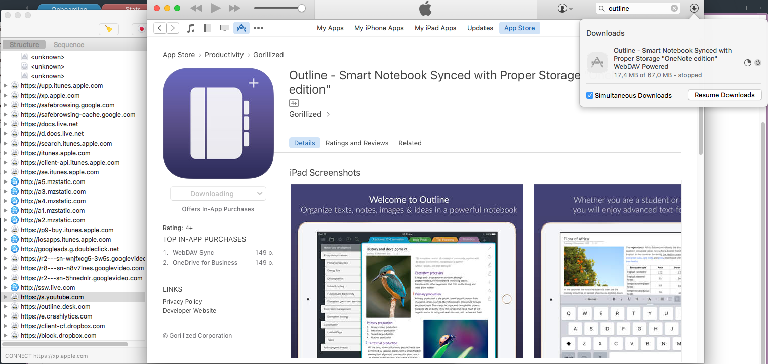Switch to My Apps tab
This screenshot has height=364, width=768.
pos(330,28)
